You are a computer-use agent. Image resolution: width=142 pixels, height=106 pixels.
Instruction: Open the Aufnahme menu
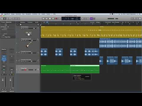35,14
